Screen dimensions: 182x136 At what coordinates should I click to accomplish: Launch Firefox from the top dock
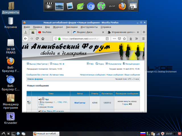(x=122, y=6)
